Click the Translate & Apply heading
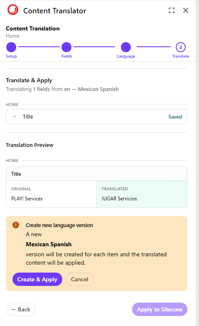The image size is (199, 326). 29,80
